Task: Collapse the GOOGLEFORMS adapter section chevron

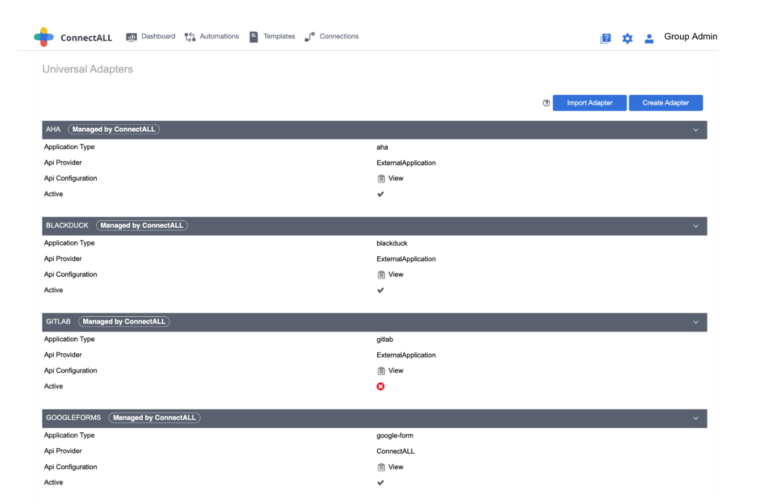Action: (x=695, y=418)
